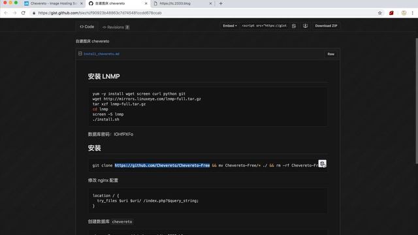The width and height of the screenshot is (418, 235).
Task: Copy embed script to clipboard icon
Action: 294,26
